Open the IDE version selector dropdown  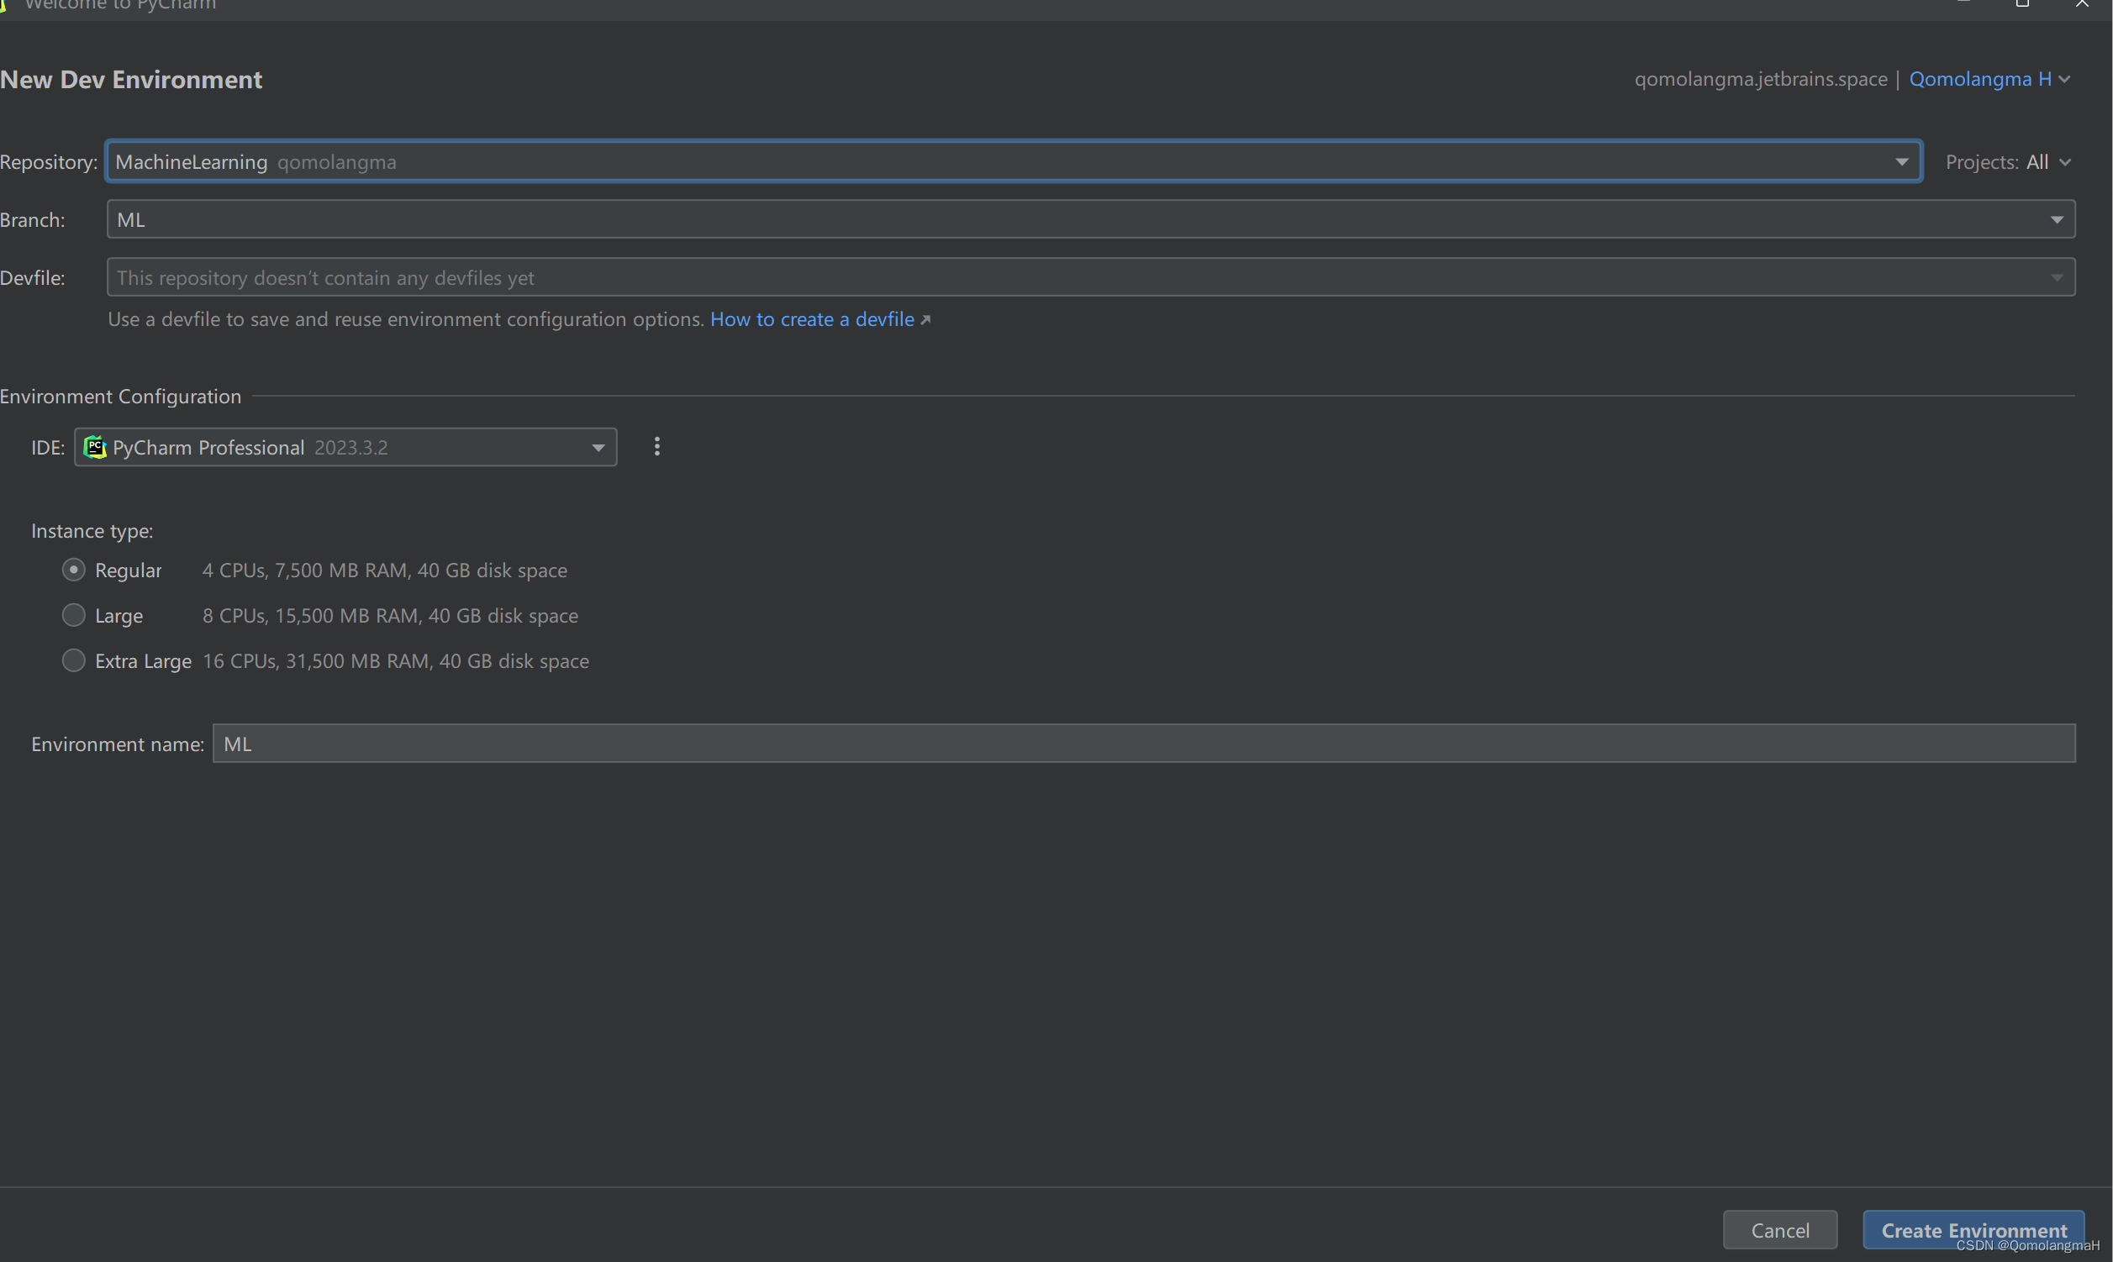coord(598,446)
